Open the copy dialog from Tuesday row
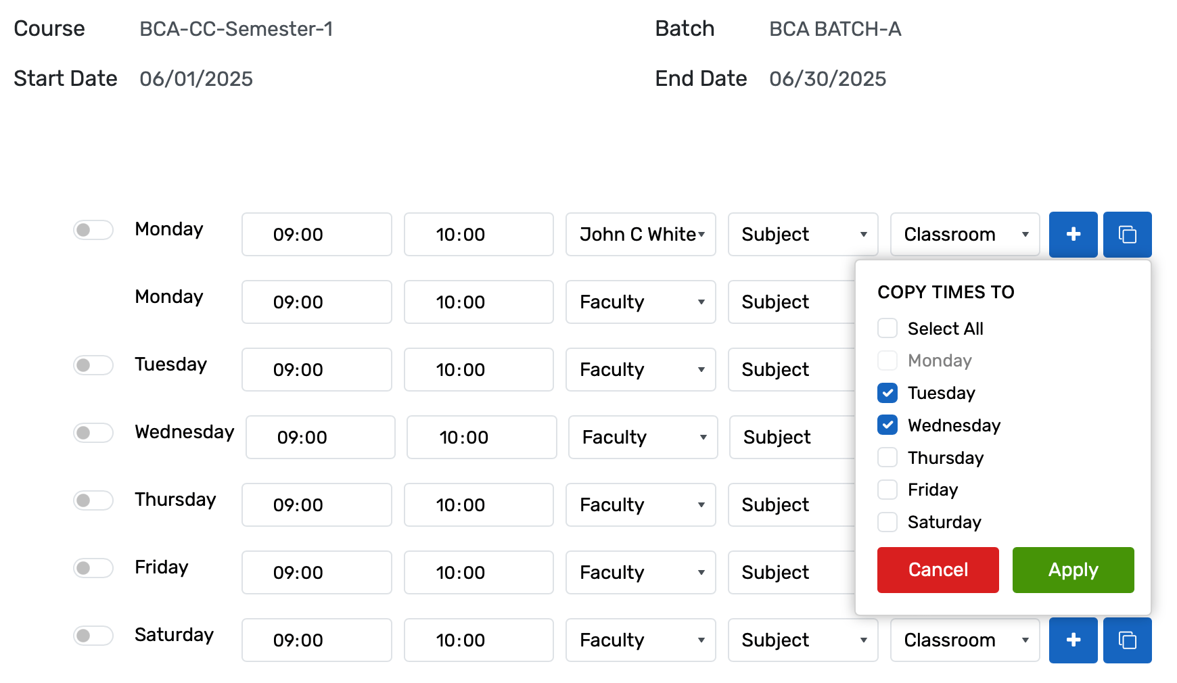Image resolution: width=1177 pixels, height=683 pixels. (1127, 370)
